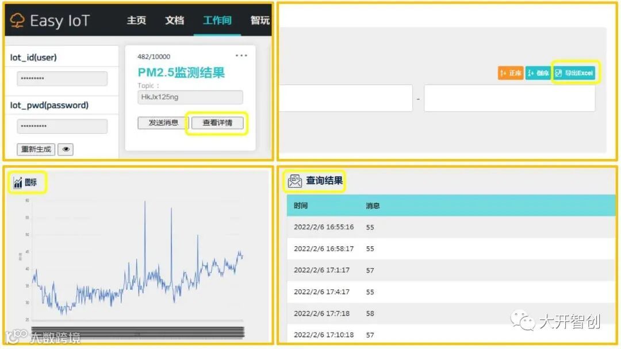Viewport: 621px width, 349px height.
Task: Click the Easy IoT cloud logo
Action: click(x=17, y=20)
